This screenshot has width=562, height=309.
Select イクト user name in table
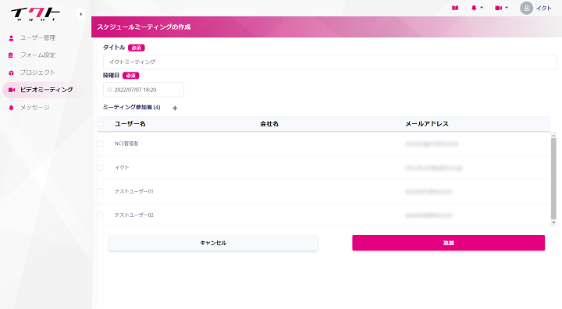[x=122, y=168]
